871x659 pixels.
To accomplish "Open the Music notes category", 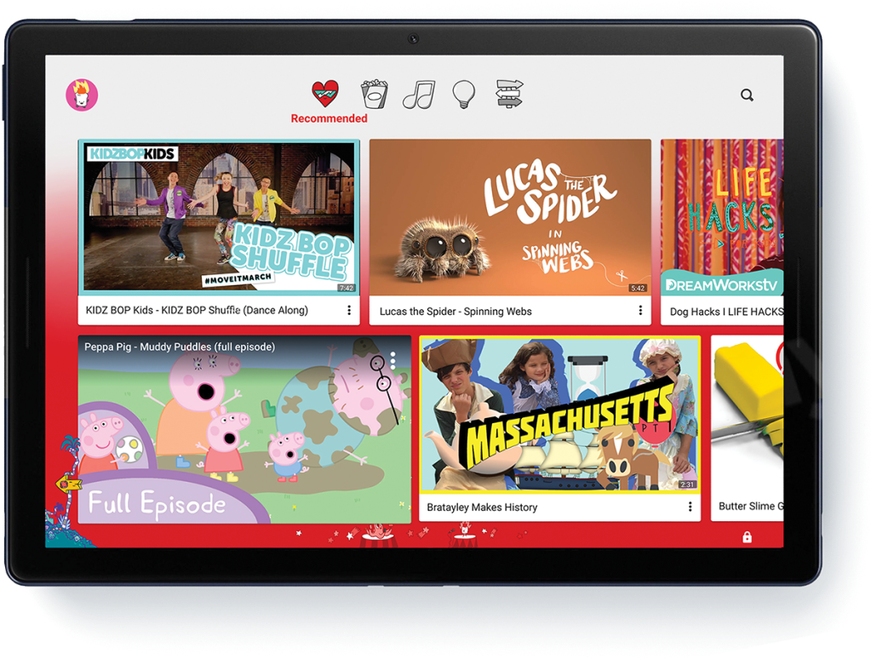I will (x=418, y=94).
